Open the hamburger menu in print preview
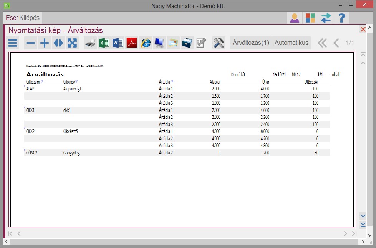The image size is (376, 248). click(x=13, y=43)
